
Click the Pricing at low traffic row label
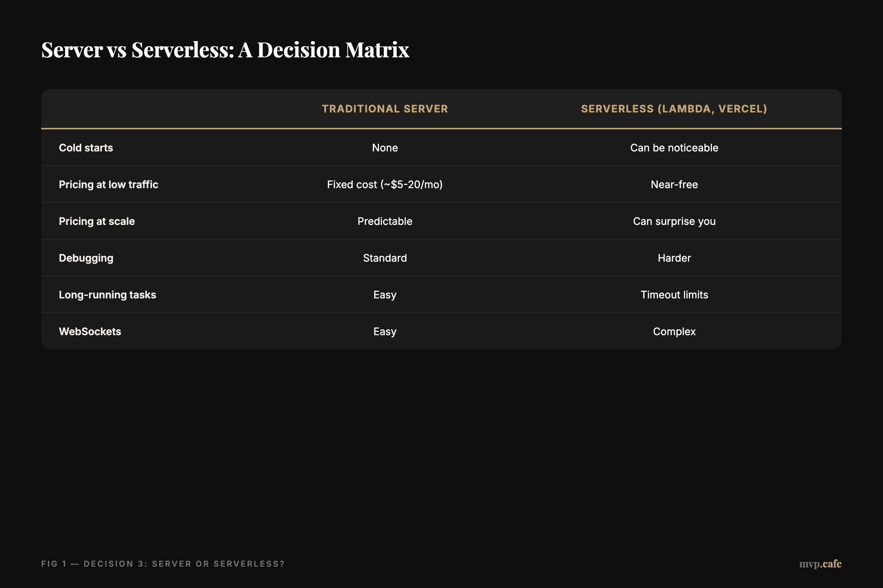(x=108, y=184)
